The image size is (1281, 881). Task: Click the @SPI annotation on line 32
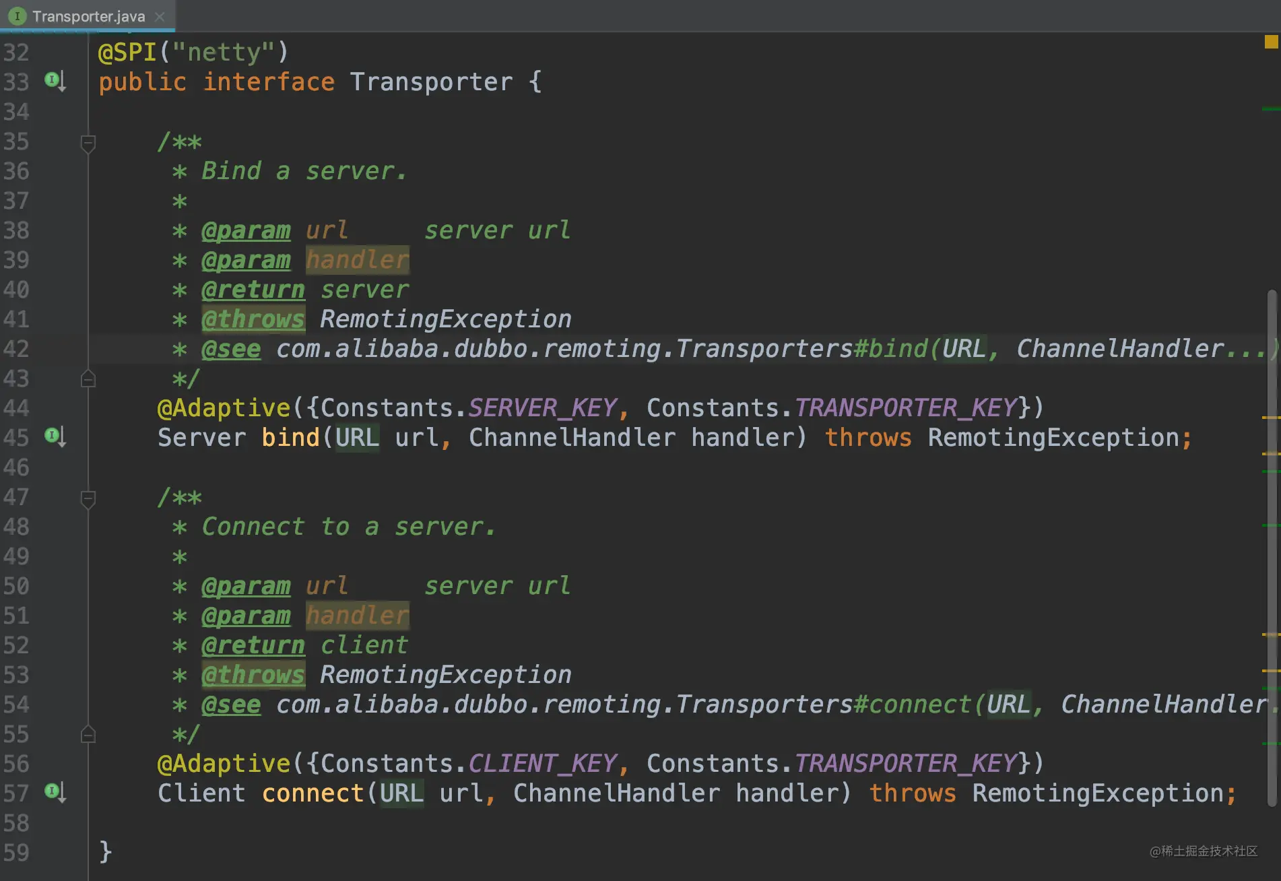pyautogui.click(x=127, y=52)
